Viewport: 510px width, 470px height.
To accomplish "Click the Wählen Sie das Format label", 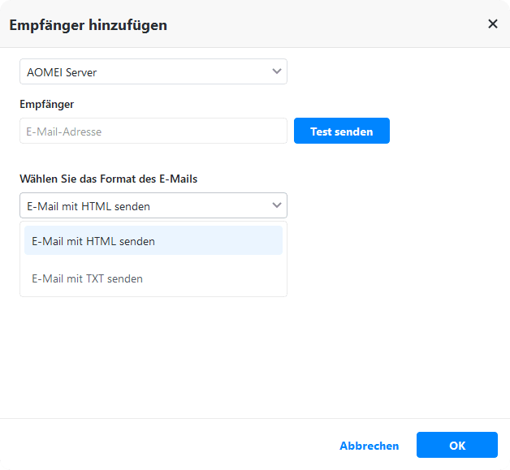I will point(108,179).
